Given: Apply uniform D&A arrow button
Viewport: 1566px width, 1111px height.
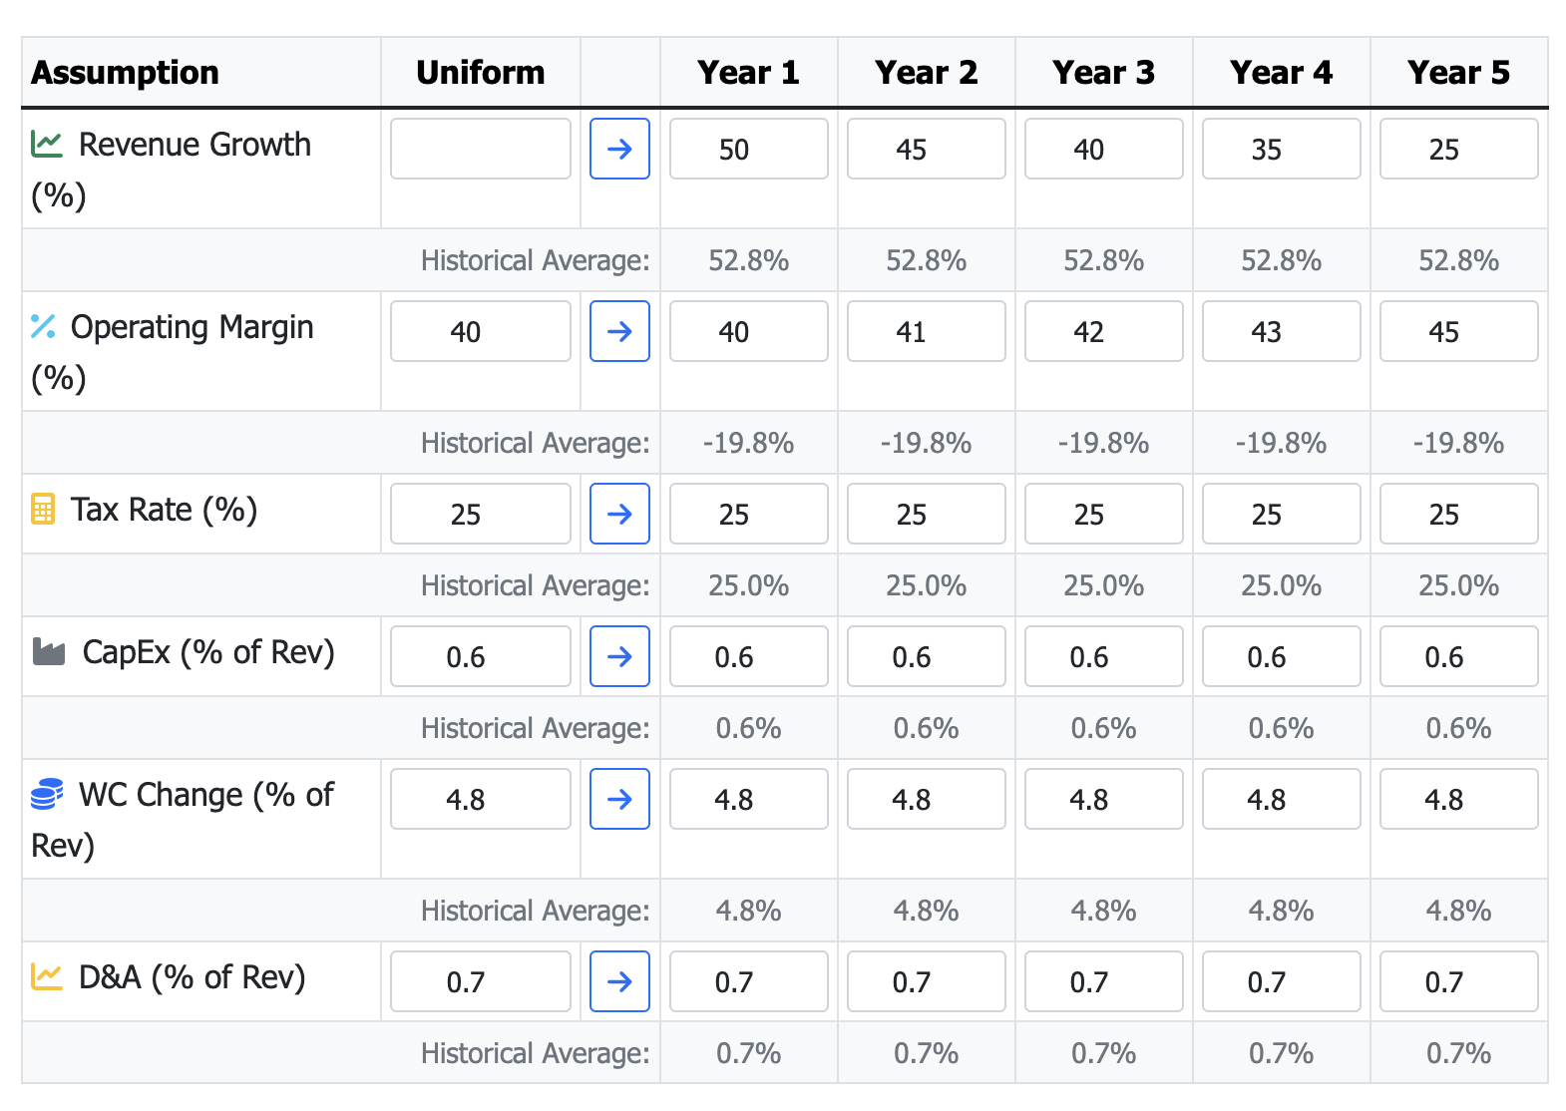Looking at the screenshot, I should (x=619, y=981).
